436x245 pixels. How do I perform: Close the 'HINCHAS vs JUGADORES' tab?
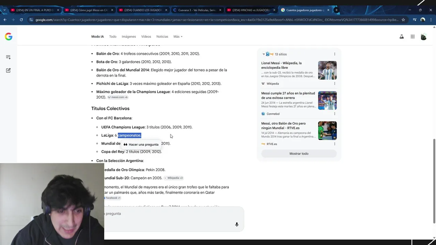point(274,10)
